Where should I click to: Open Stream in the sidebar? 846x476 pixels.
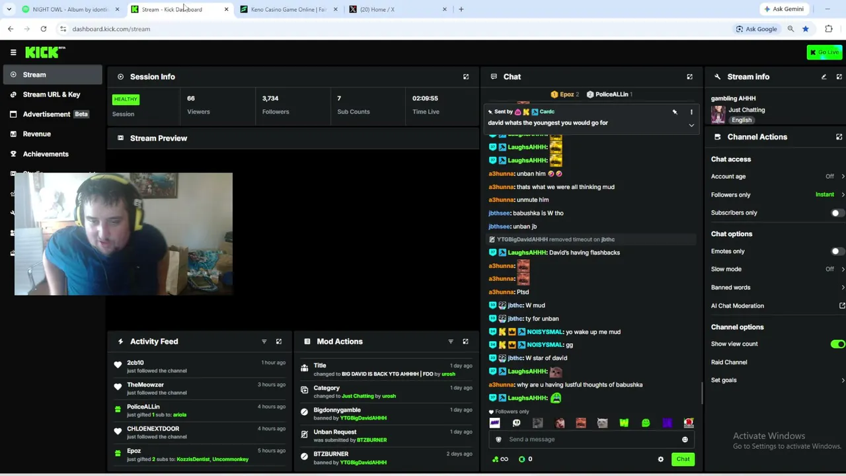point(52,75)
